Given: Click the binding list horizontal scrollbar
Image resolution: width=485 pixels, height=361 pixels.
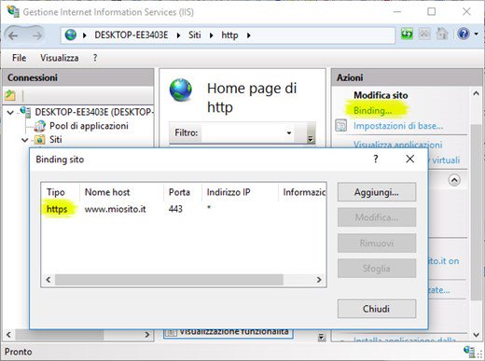Looking at the screenshot, I should [x=169, y=280].
